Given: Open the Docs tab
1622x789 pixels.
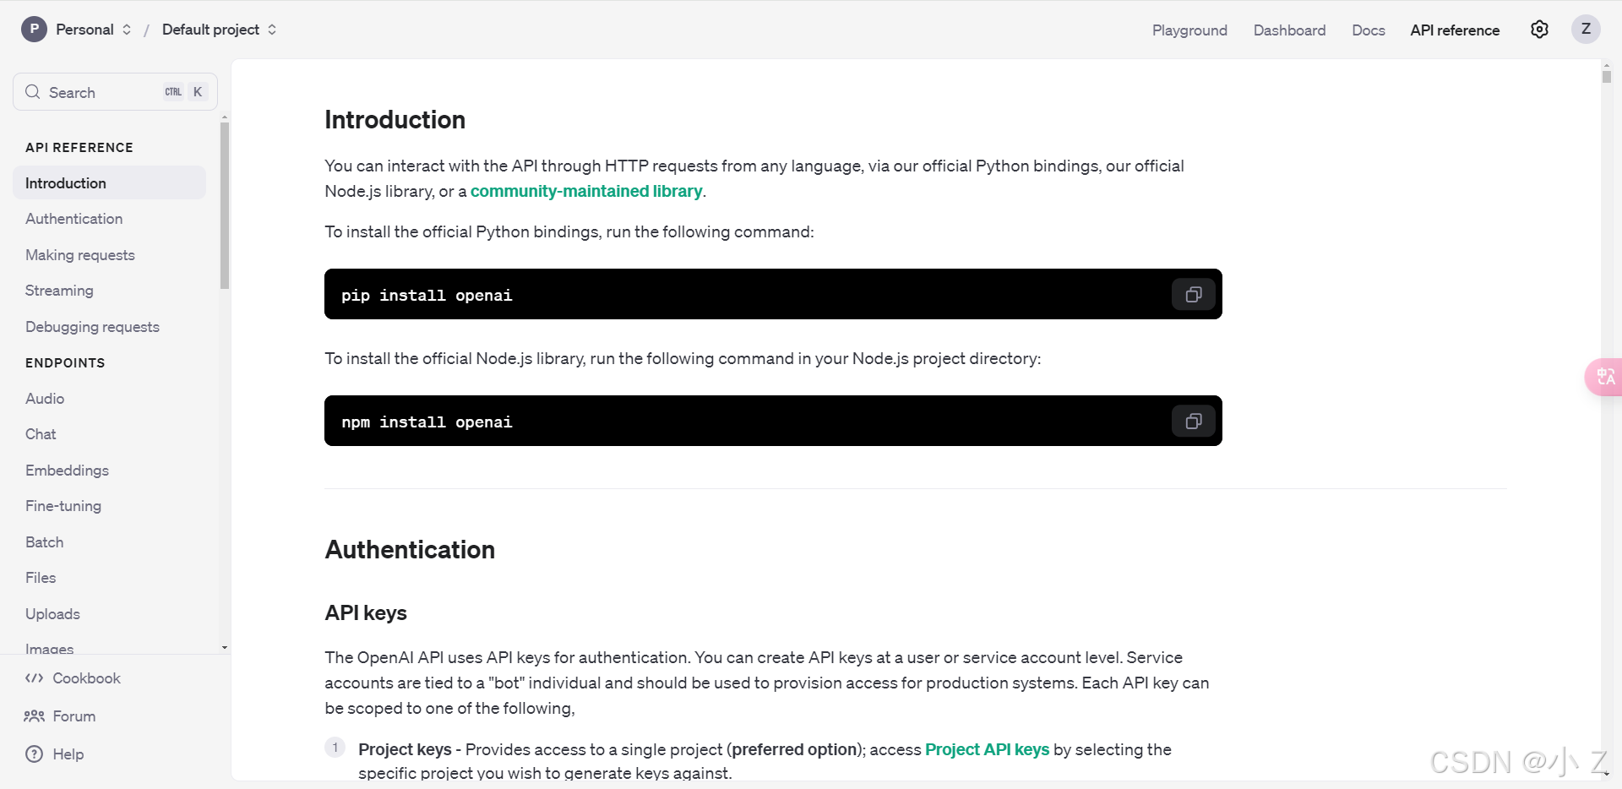Looking at the screenshot, I should 1368,30.
